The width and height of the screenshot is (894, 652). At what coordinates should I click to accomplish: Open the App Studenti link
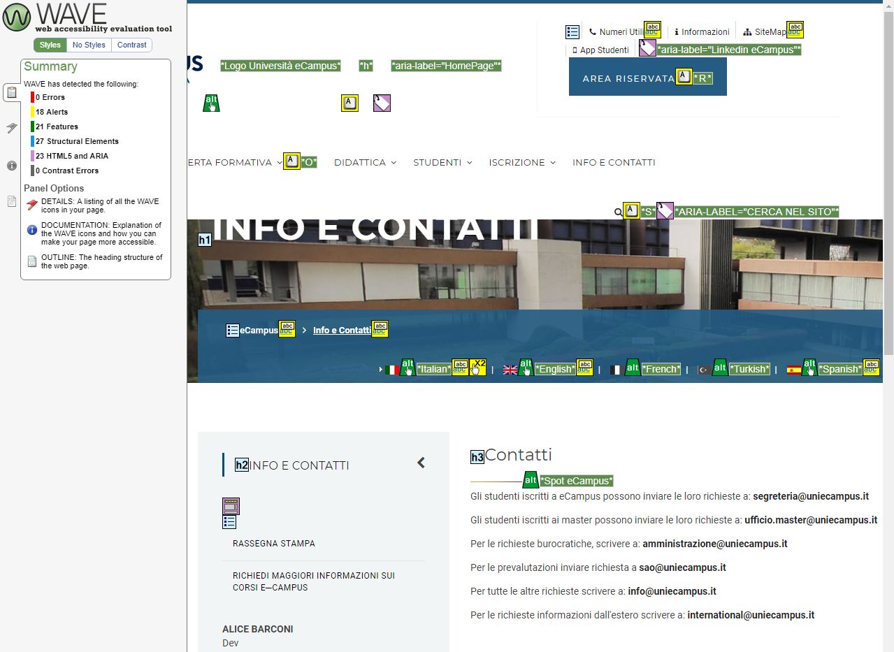pyautogui.click(x=600, y=50)
